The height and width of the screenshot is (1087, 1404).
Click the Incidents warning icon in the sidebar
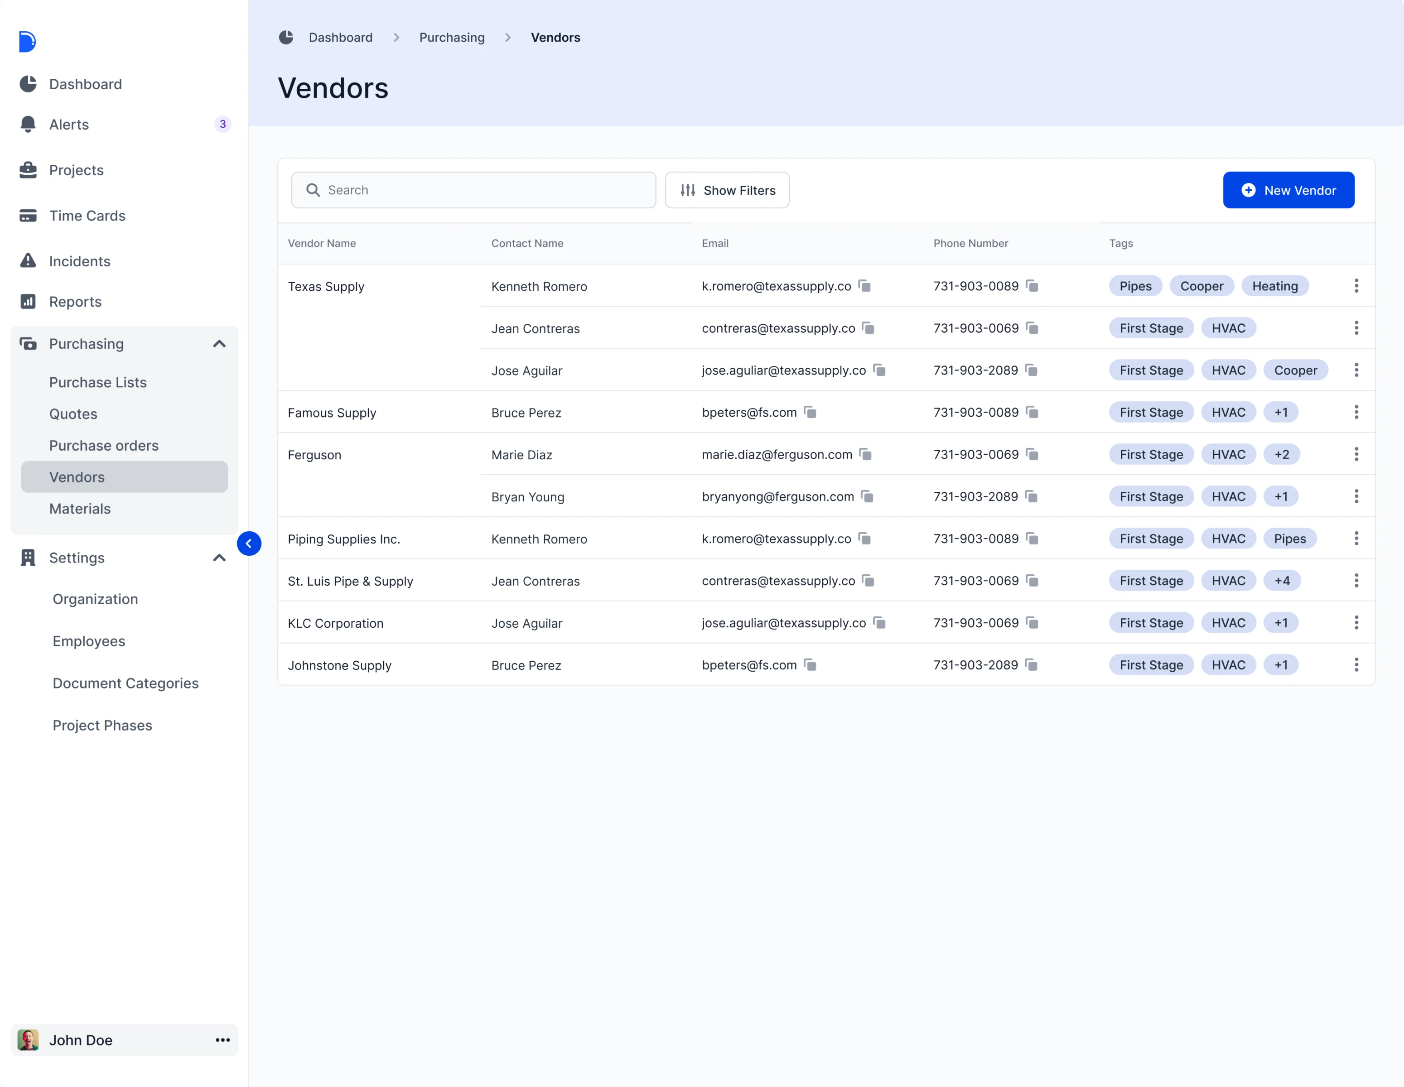[28, 261]
